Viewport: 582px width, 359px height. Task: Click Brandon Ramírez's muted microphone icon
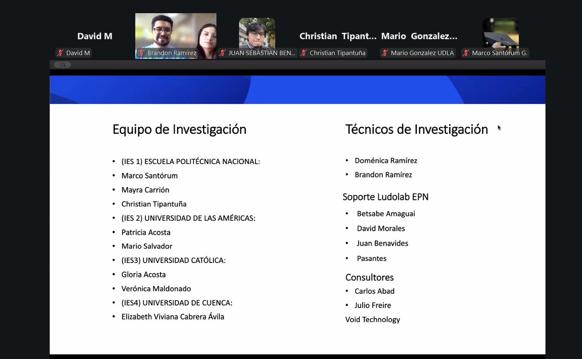(x=142, y=53)
